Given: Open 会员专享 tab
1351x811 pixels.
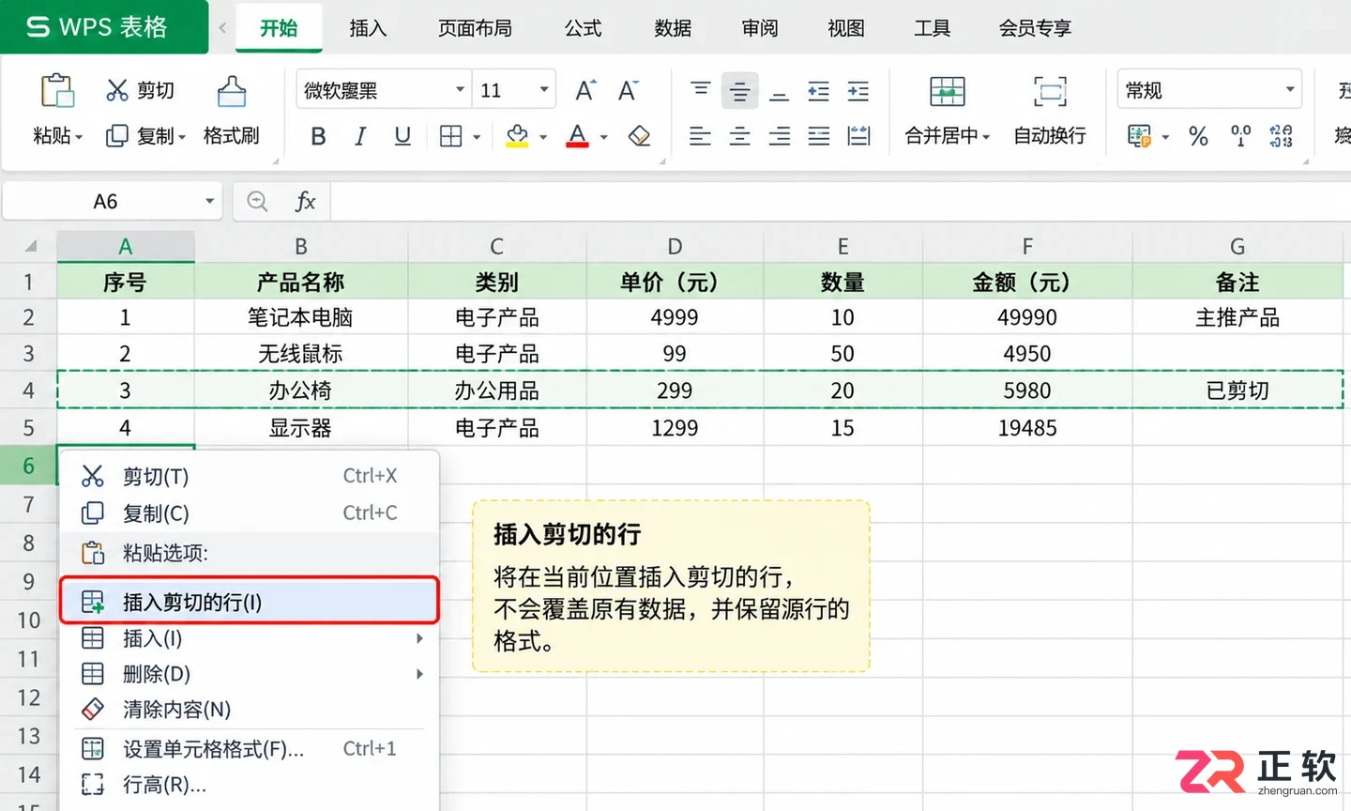Looking at the screenshot, I should click(1035, 28).
